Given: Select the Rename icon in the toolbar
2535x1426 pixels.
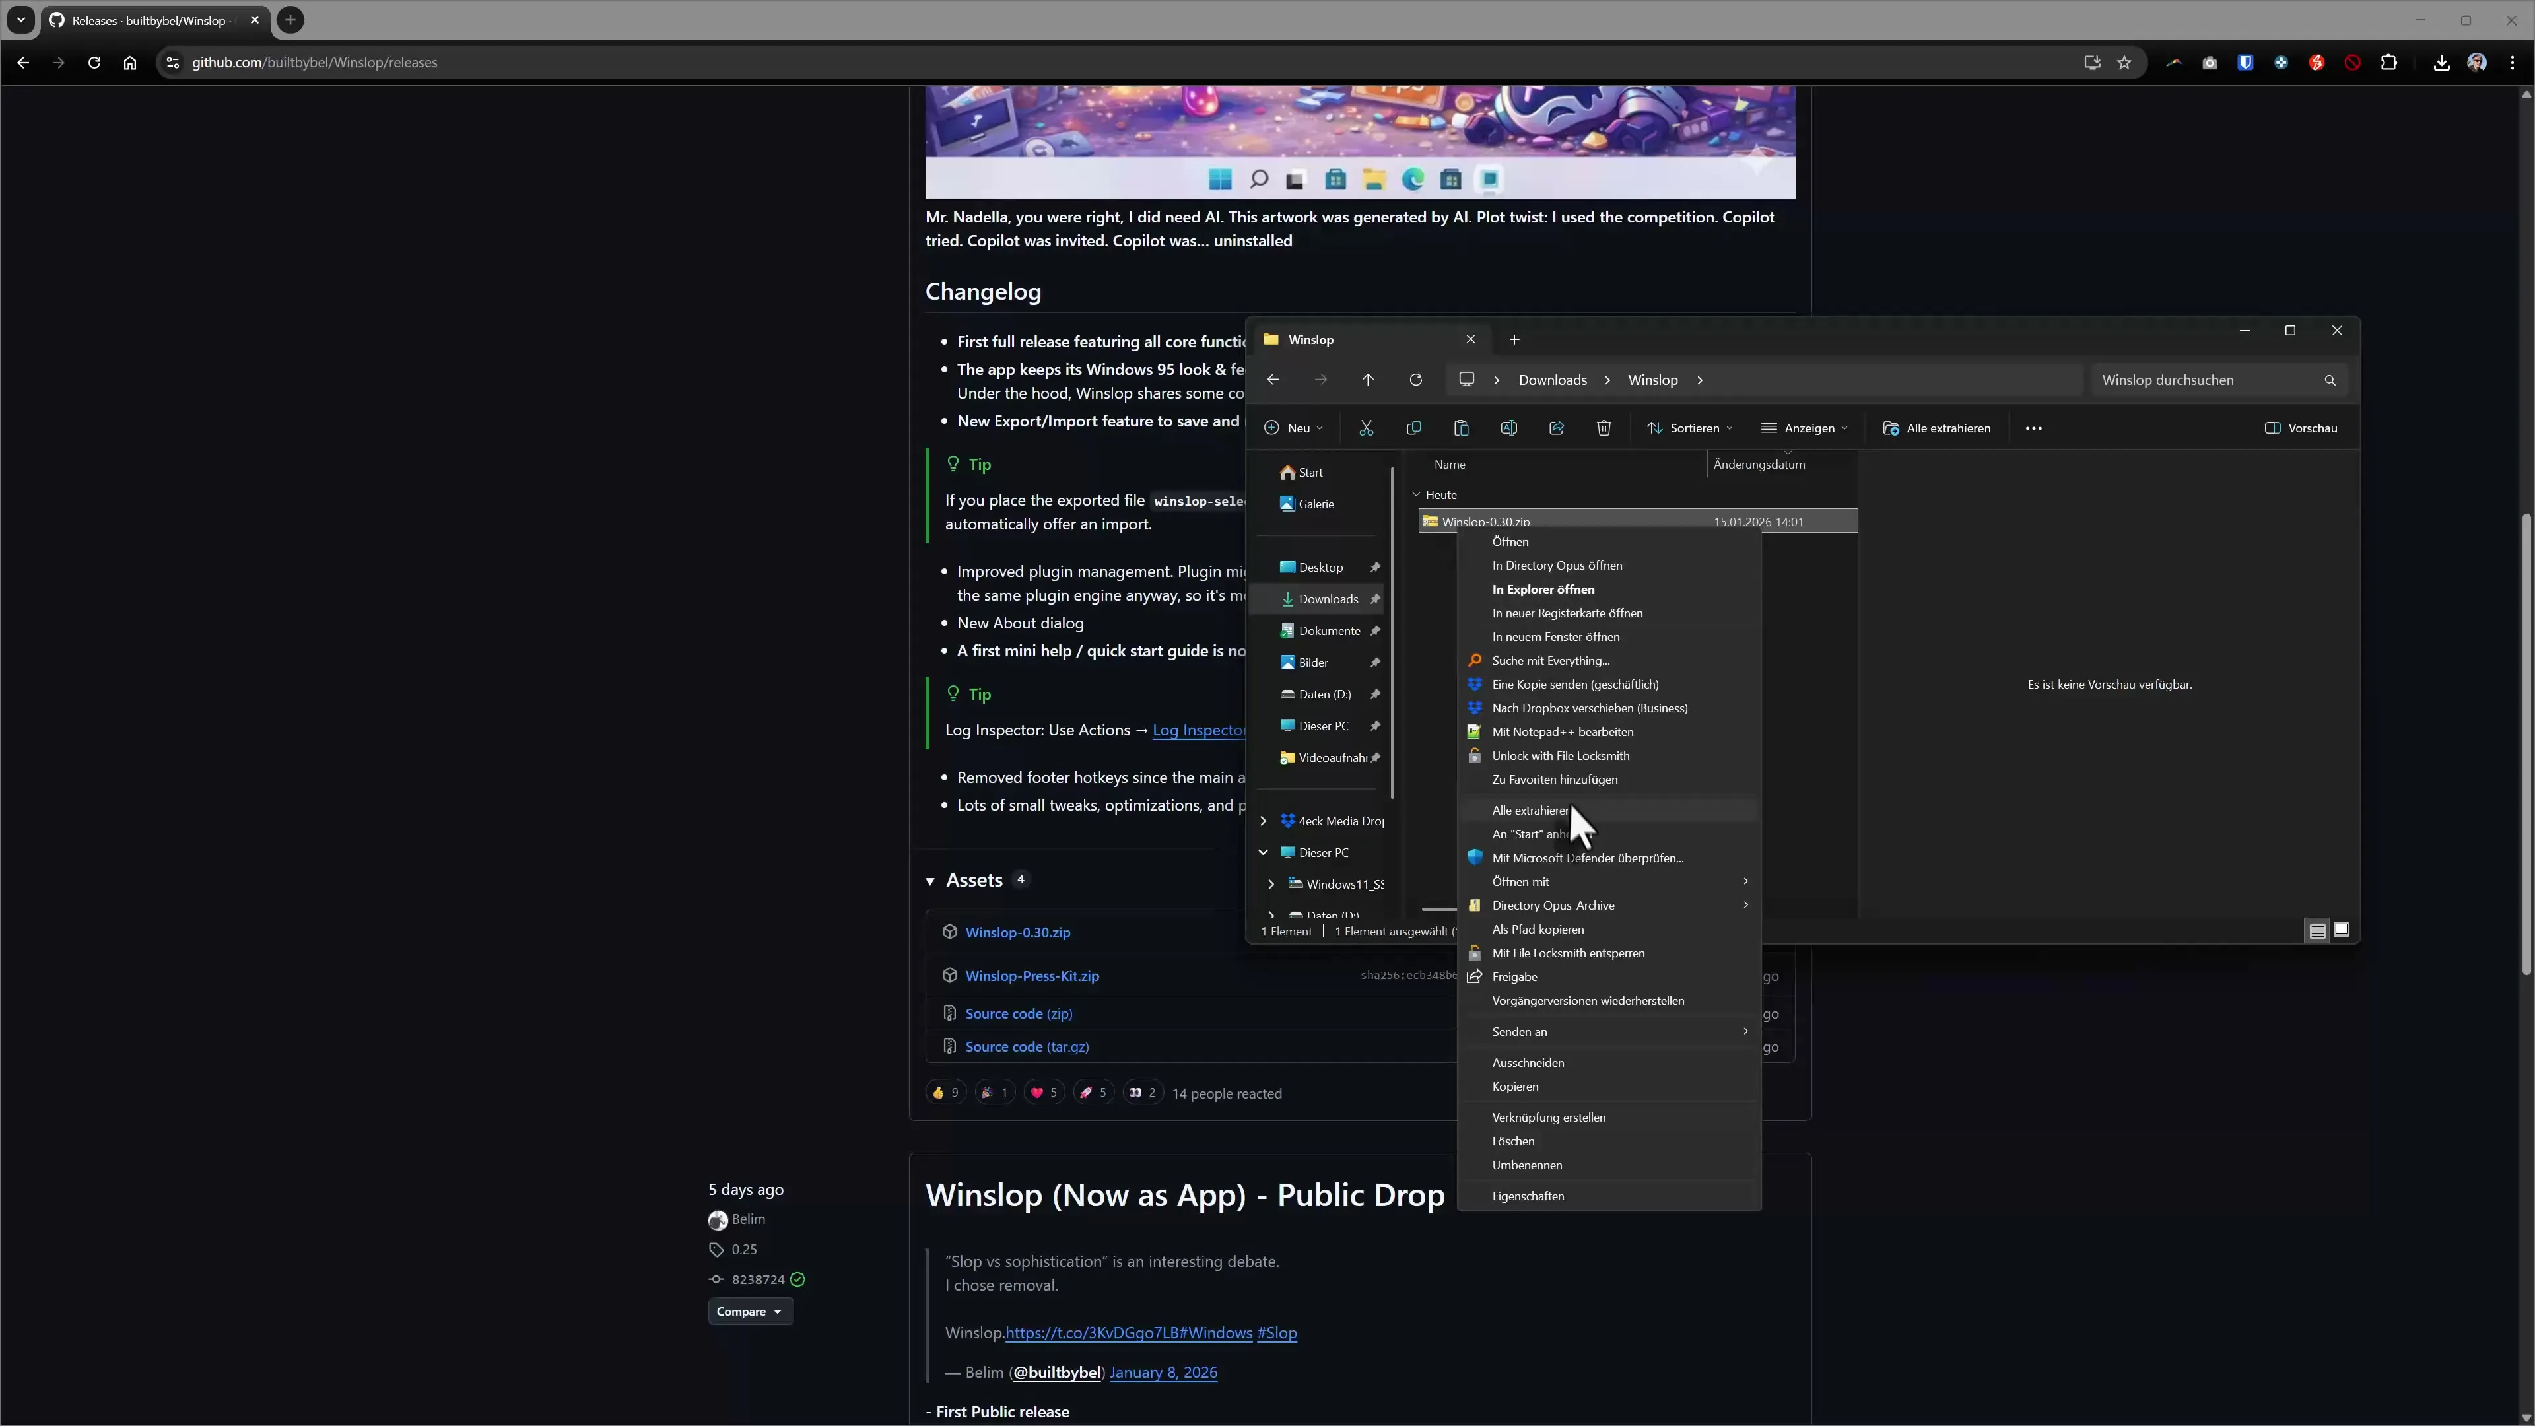Looking at the screenshot, I should coord(1508,428).
